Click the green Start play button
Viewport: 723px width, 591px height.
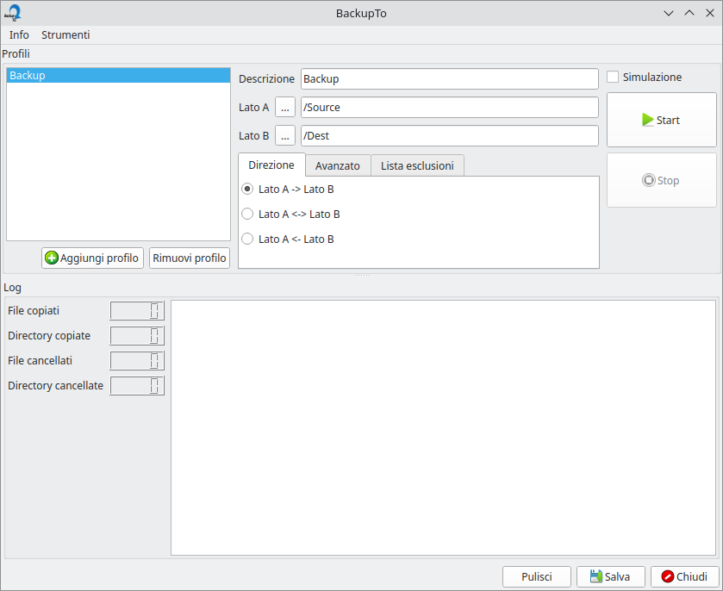[661, 121]
